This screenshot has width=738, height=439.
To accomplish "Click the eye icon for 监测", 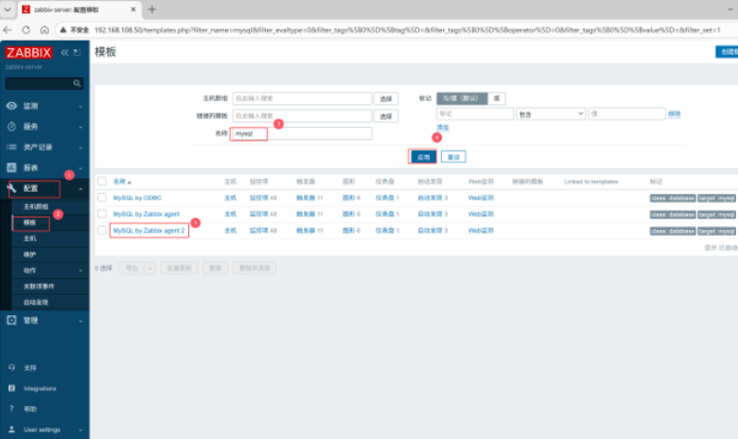I will coord(11,106).
